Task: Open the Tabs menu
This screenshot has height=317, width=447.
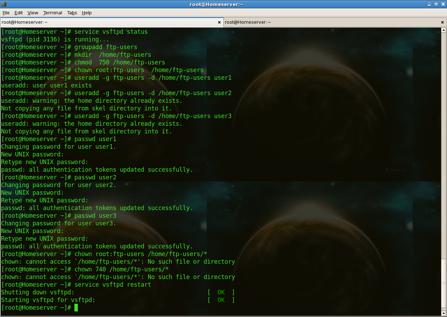Action: (72, 13)
